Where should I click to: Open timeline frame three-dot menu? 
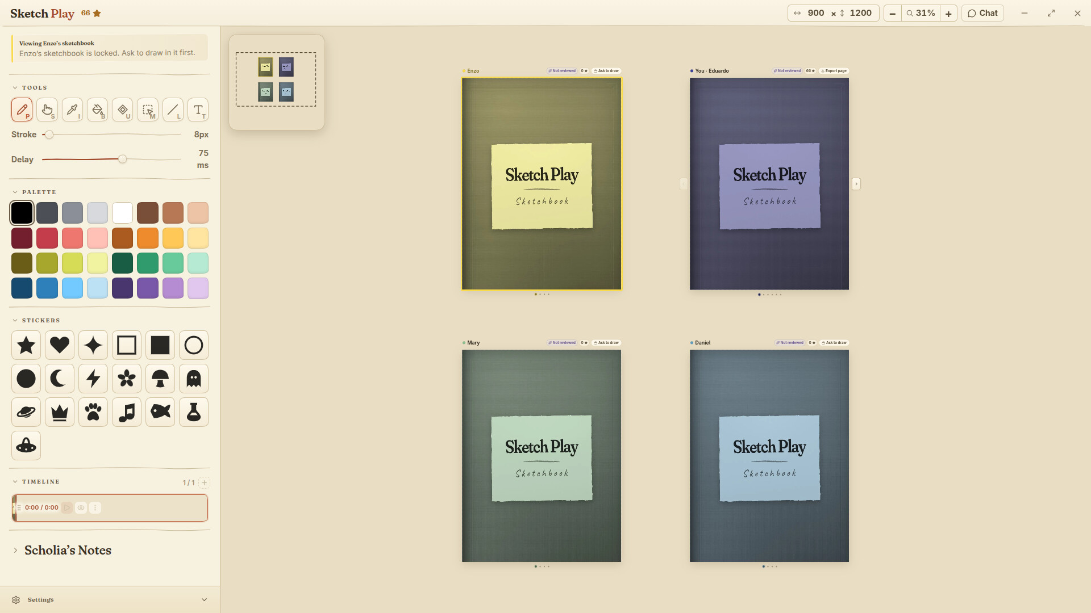(x=95, y=508)
